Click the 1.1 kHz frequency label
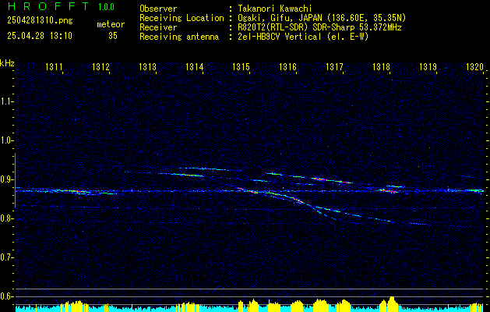 6,101
